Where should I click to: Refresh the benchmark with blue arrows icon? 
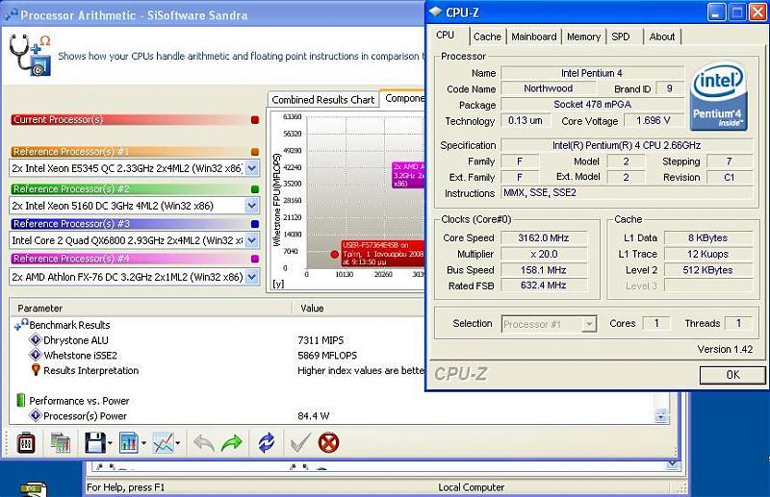(x=267, y=443)
